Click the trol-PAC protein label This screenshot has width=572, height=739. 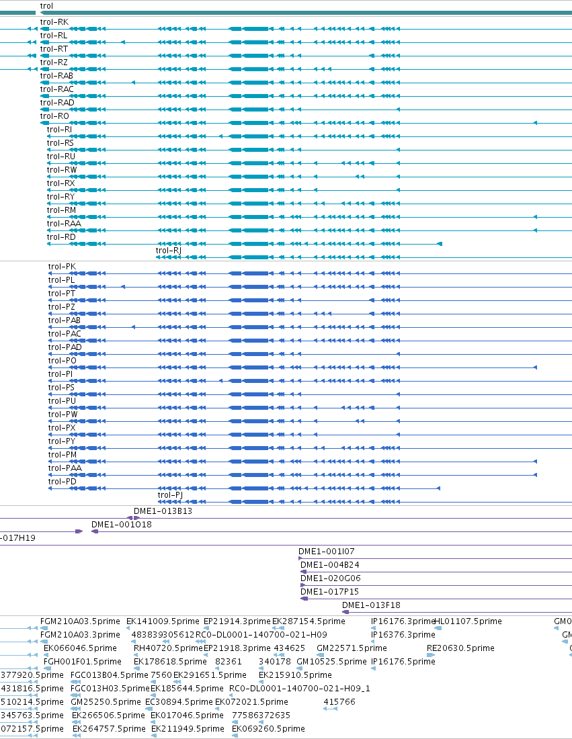coord(65,334)
